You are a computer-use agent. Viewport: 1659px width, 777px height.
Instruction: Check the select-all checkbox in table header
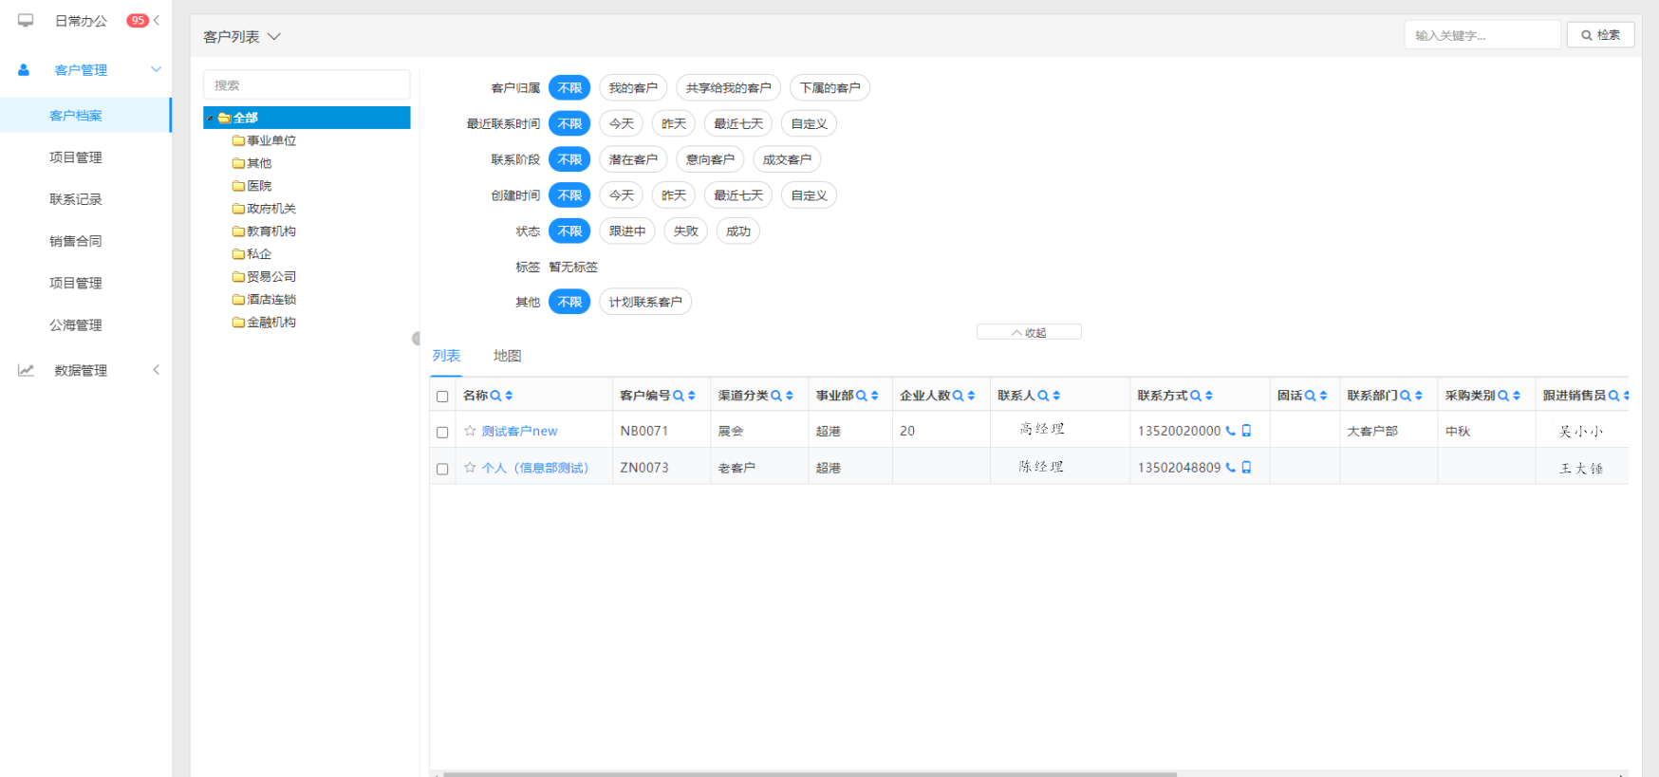click(442, 397)
